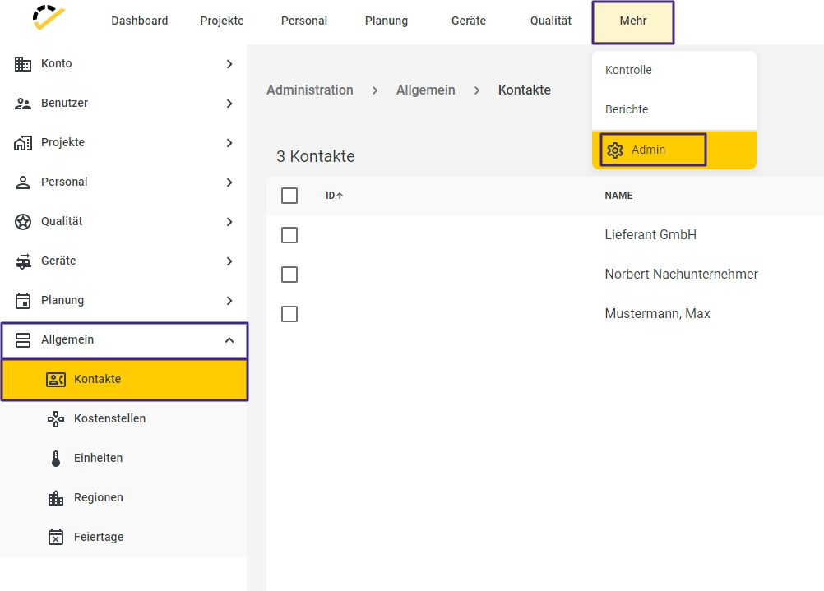824x591 pixels.
Task: Open the Personal top navigation item
Action: 304,21
